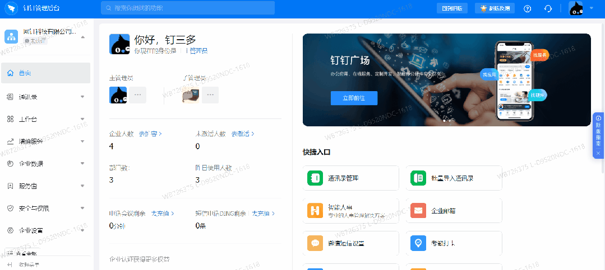Viewport: 605px width, 270px height.
Task: Click the user avatar in the top bar
Action: point(576,8)
